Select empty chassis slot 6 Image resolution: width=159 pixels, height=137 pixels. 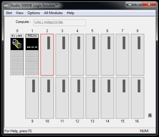[x=107, y=55]
